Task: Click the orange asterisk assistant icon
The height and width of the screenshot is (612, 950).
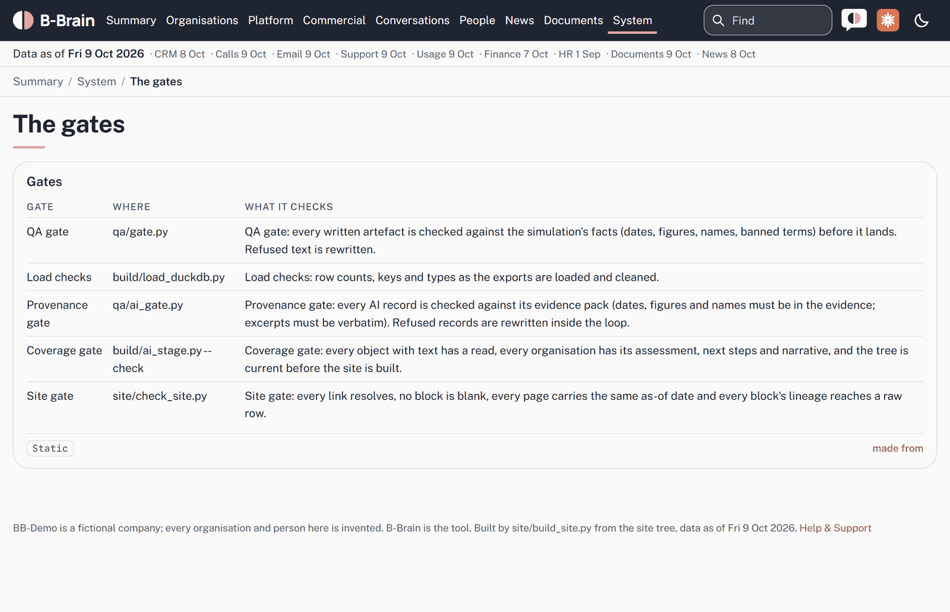Action: point(888,20)
